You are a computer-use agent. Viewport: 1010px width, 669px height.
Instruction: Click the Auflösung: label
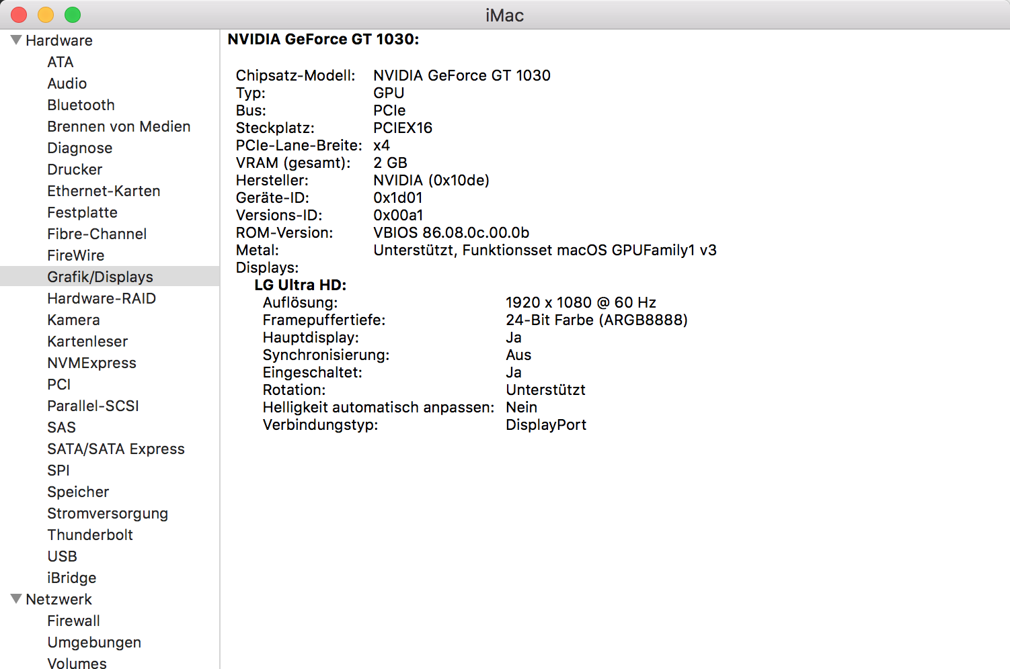300,302
